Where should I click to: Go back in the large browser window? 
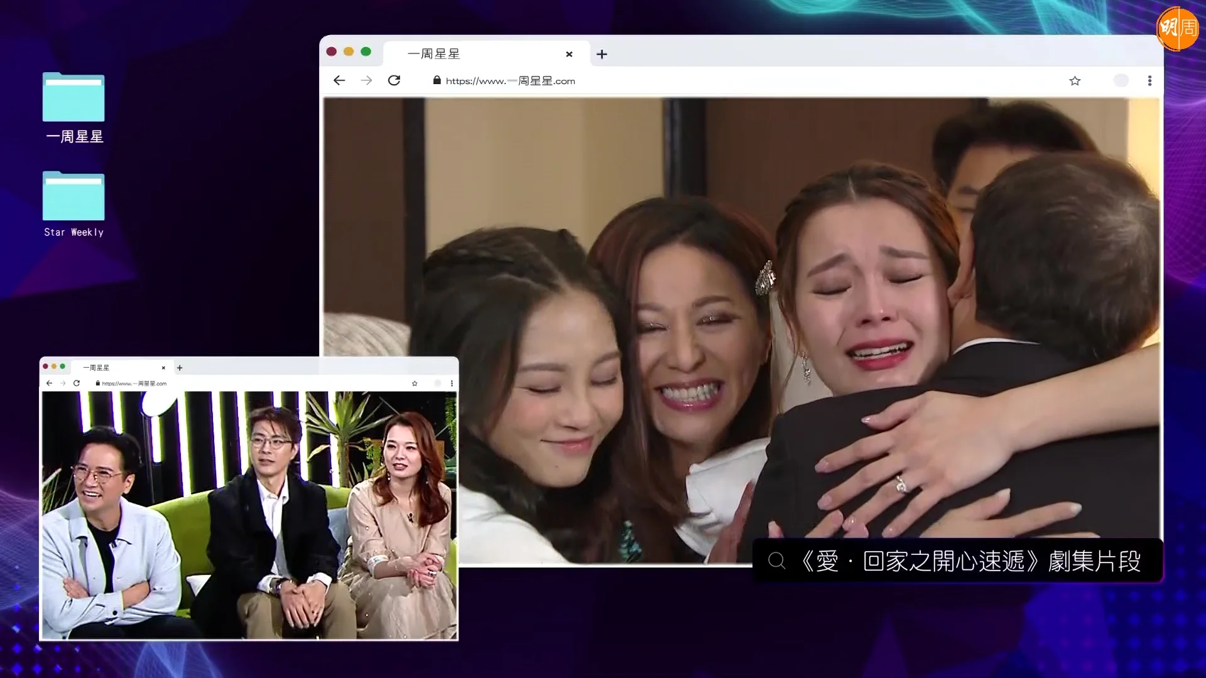339,80
